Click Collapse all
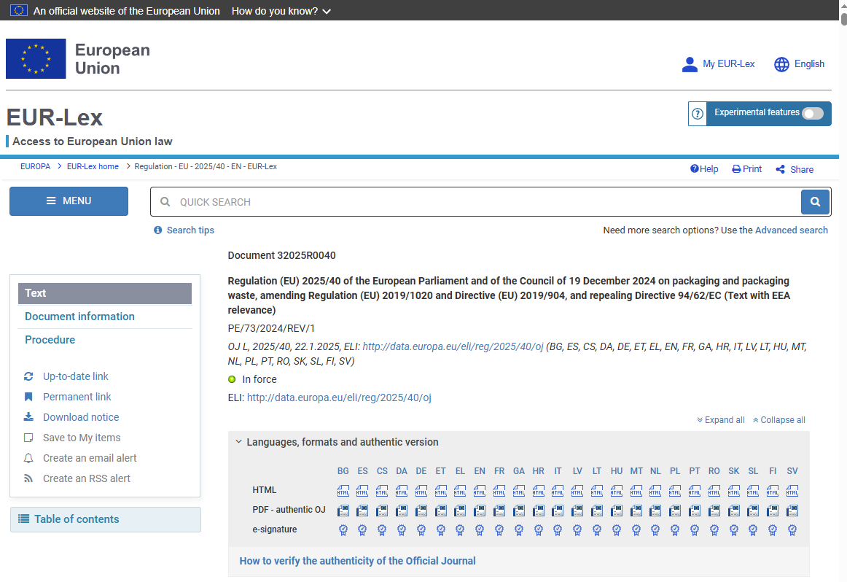Image resolution: width=847 pixels, height=582 pixels. point(779,420)
